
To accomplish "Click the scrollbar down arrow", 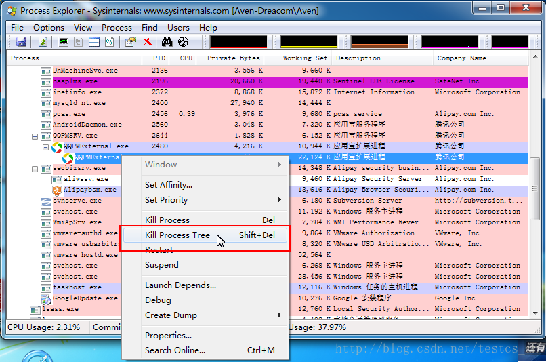I will pyautogui.click(x=535, y=313).
